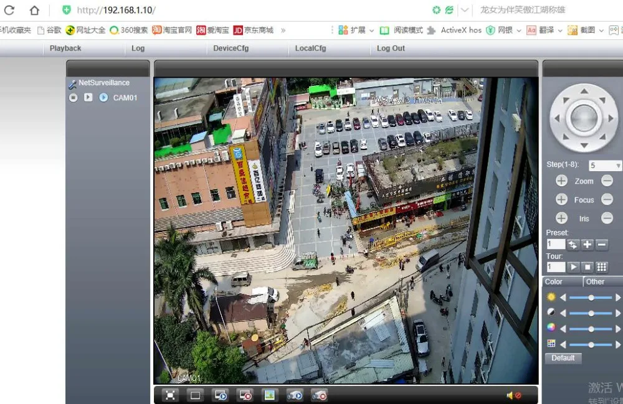Pan camera up with PTZ arrow
The height and width of the screenshot is (404, 623).
(x=584, y=92)
